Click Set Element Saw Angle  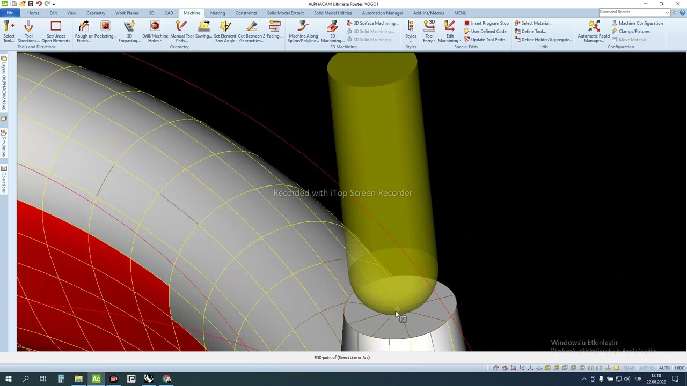click(225, 32)
